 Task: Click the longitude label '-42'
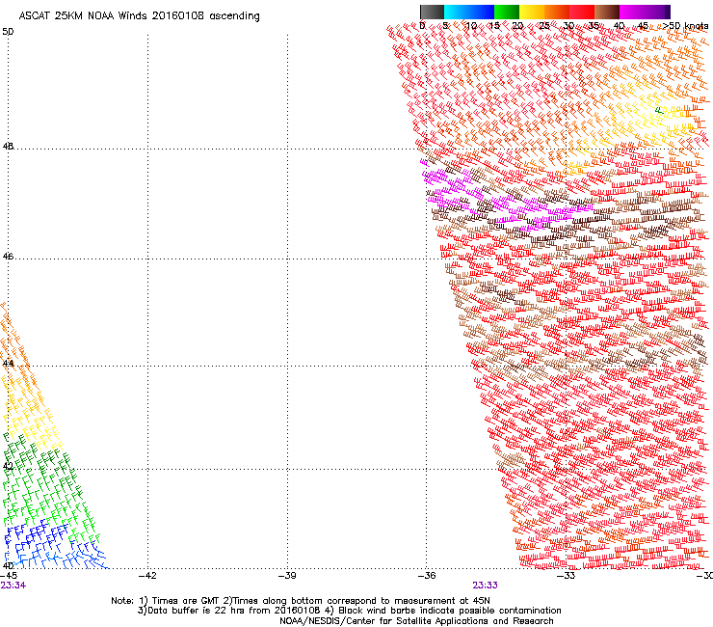pos(147,576)
